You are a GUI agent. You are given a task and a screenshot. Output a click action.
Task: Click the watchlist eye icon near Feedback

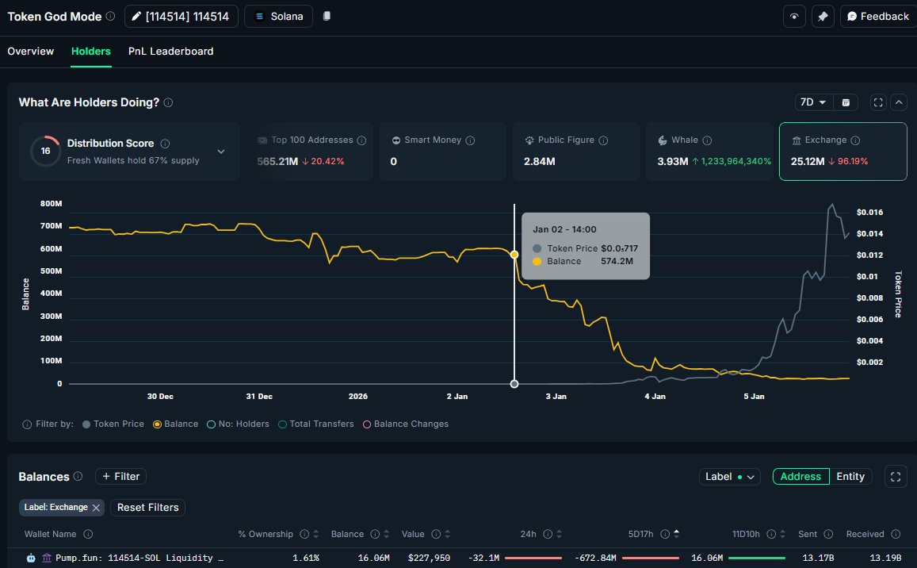click(x=794, y=16)
